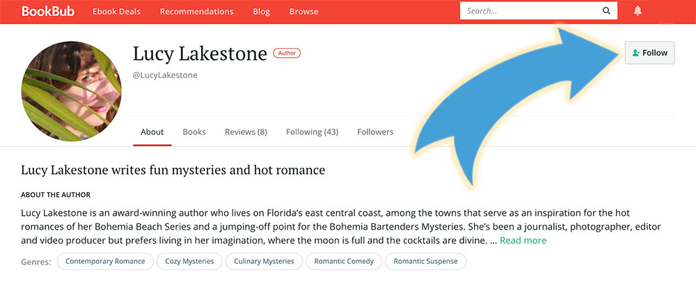View the Followers tab

[375, 132]
